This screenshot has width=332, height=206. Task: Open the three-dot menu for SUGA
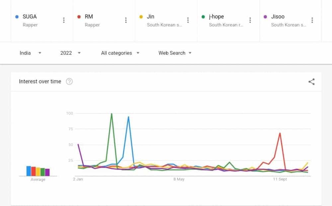coord(64,20)
